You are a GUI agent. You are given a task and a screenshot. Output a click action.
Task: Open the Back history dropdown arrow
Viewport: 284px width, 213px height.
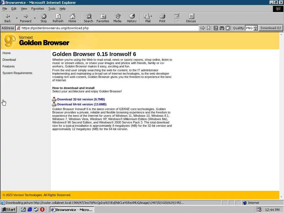(17, 18)
